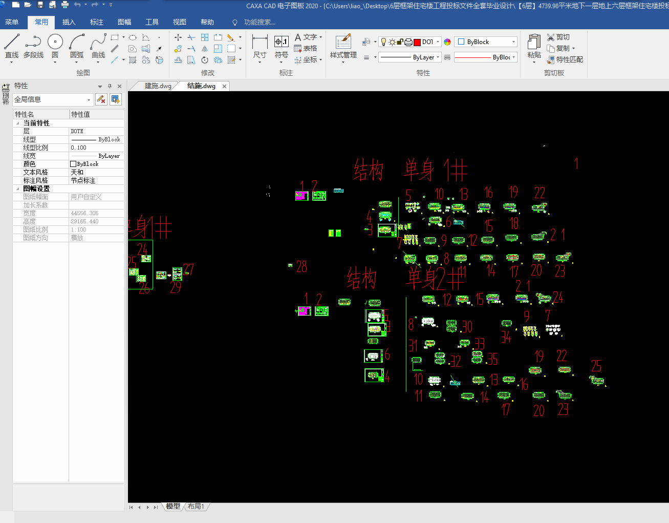669x523 pixels.
Task: Toggle layer print printer icon
Action: click(x=408, y=42)
